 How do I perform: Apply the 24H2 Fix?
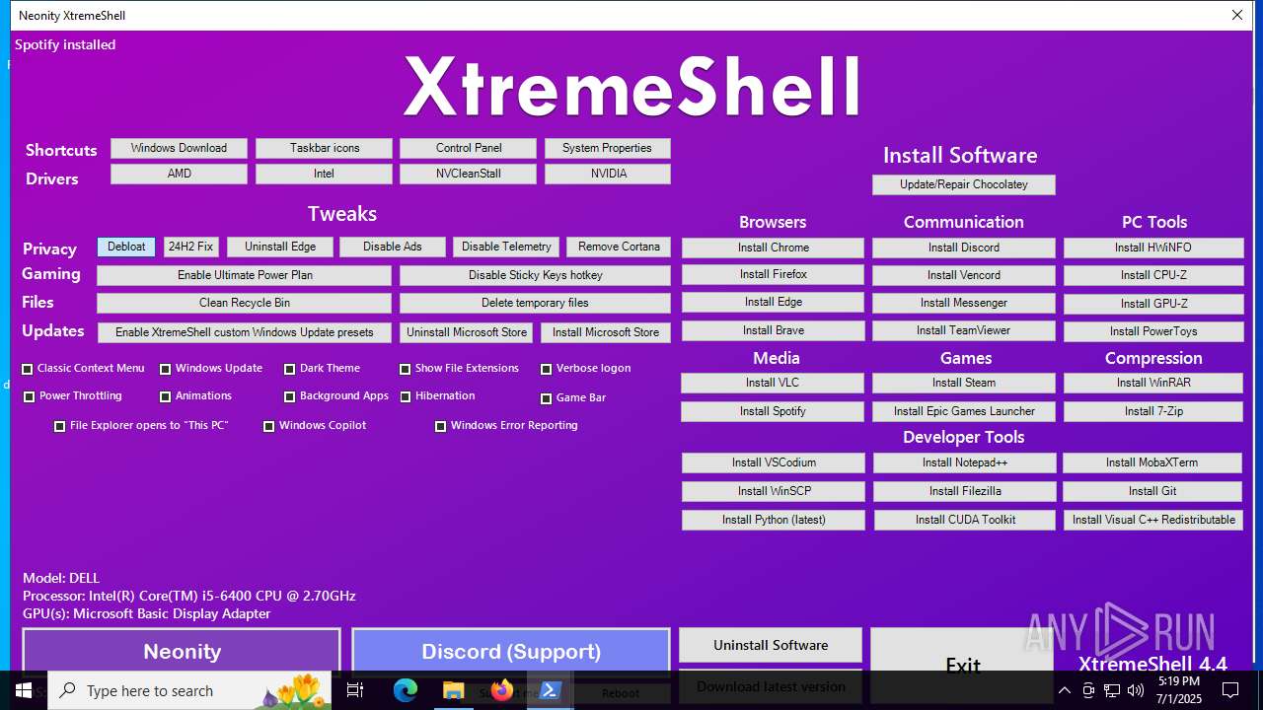click(190, 247)
